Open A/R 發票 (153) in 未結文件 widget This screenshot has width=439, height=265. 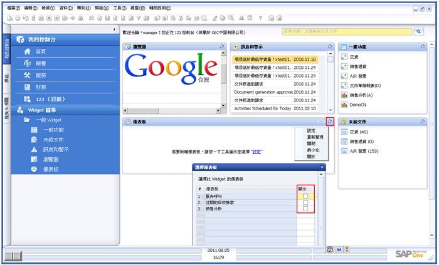point(360,151)
